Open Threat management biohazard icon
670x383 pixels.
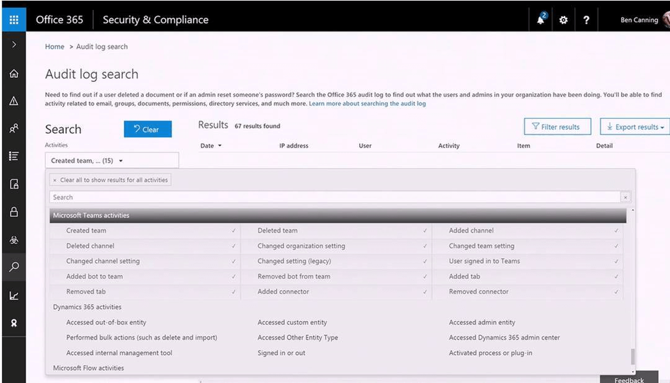(x=14, y=240)
